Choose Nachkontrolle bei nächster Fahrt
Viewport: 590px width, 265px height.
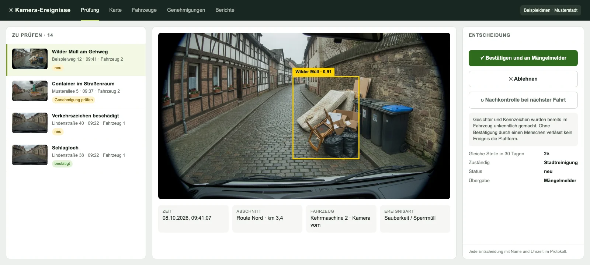523,100
